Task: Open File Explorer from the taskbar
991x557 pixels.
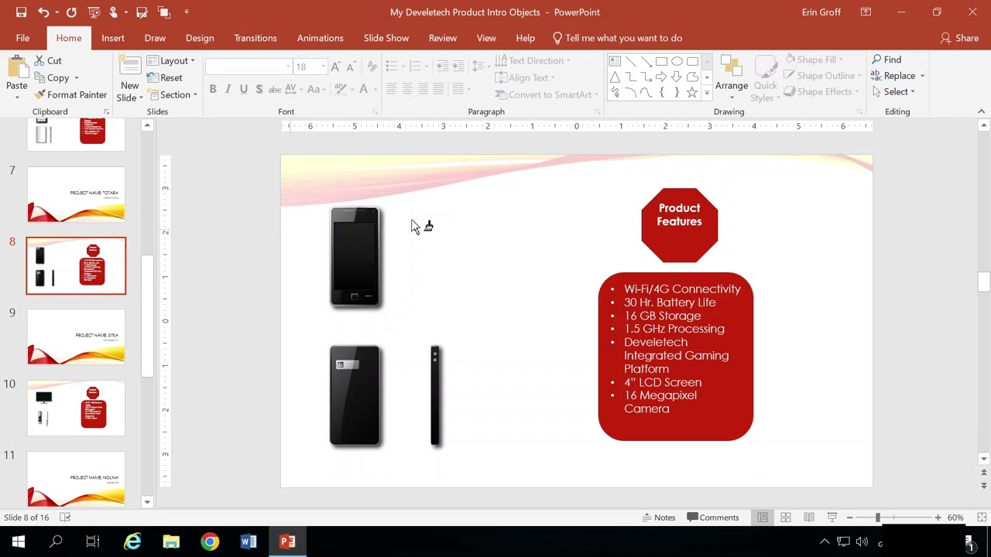Action: (171, 542)
